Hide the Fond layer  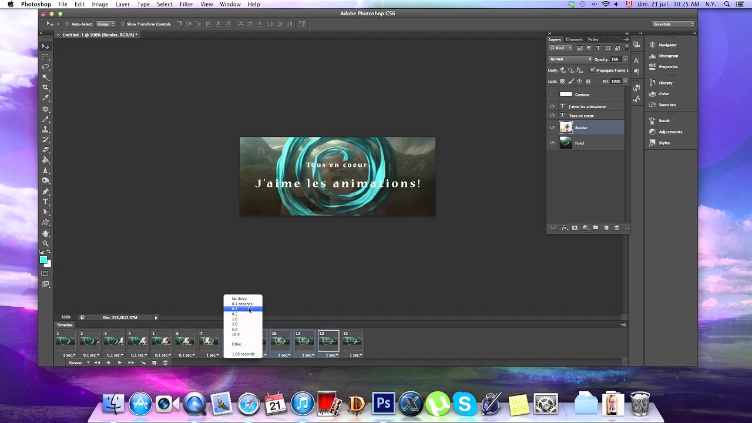[552, 142]
